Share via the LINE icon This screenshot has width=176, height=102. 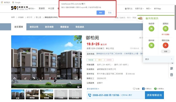point(155,89)
